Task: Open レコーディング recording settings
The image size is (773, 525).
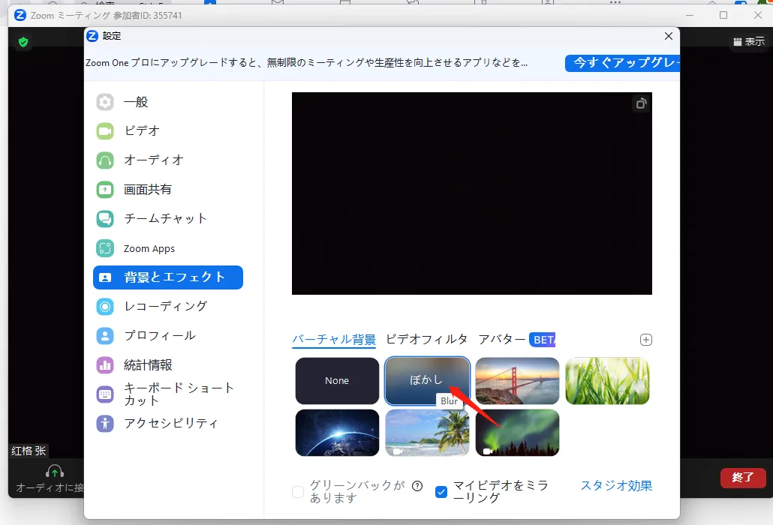Action: (167, 306)
